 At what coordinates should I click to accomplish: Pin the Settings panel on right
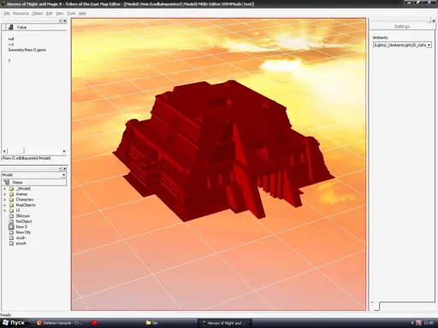tap(429, 20)
